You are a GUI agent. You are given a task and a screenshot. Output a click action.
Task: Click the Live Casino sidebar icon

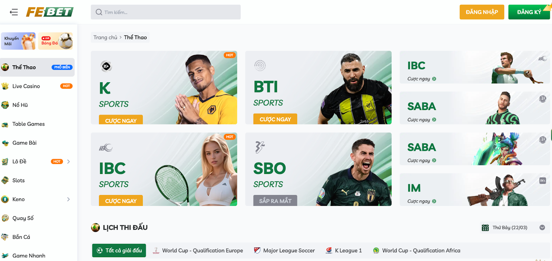point(5,86)
